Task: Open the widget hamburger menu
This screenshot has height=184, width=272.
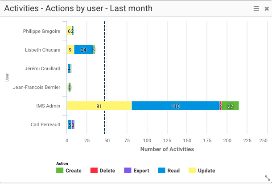Action: coord(256,8)
